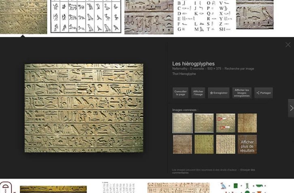The height and width of the screenshot is (193, 294).
Task: Close the image preview panel
Action: (288, 45)
